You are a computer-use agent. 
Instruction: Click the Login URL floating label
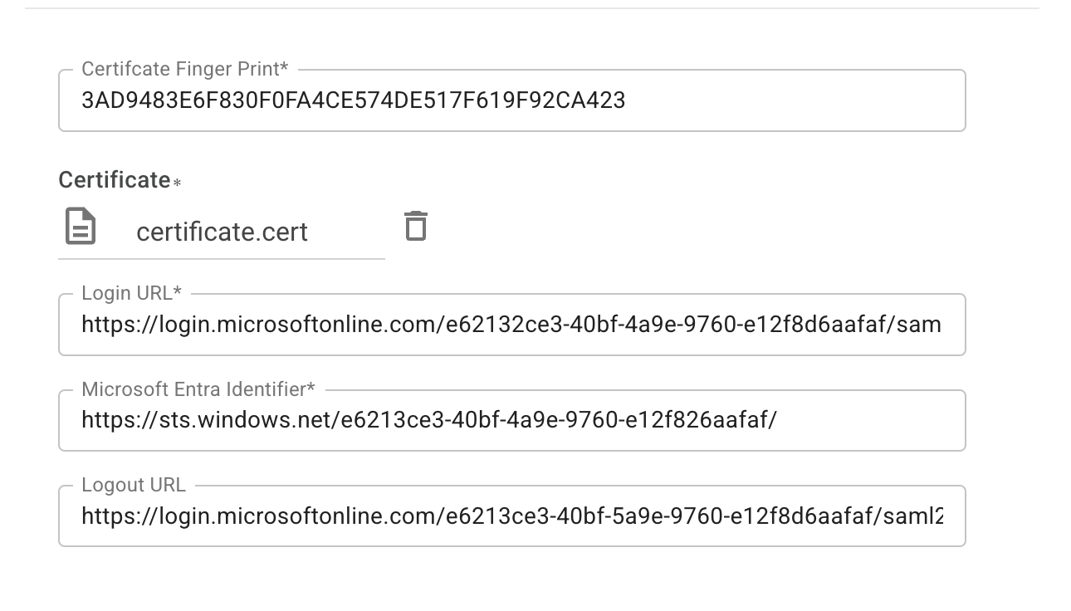[x=131, y=293]
